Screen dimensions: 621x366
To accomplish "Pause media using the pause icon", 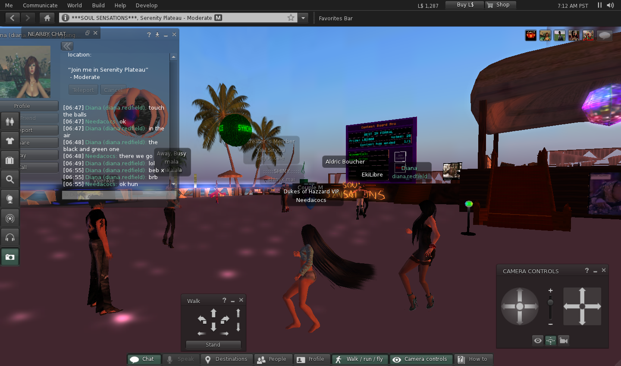I will [x=599, y=5].
